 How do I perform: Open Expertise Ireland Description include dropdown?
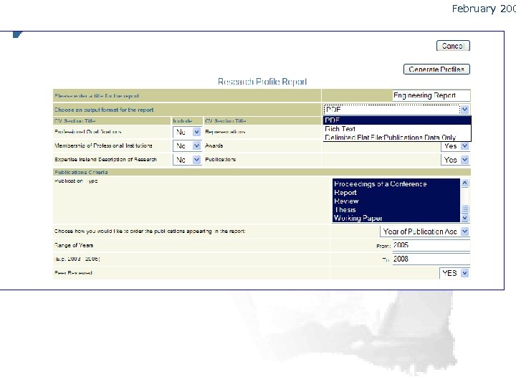(x=187, y=160)
